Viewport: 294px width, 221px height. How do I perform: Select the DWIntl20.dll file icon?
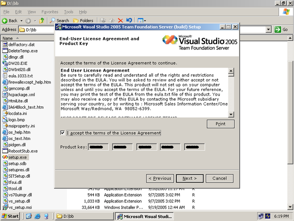(5, 69)
